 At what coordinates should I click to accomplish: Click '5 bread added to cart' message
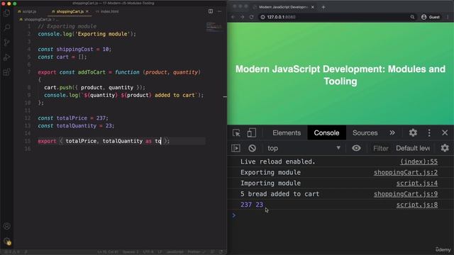(x=279, y=193)
